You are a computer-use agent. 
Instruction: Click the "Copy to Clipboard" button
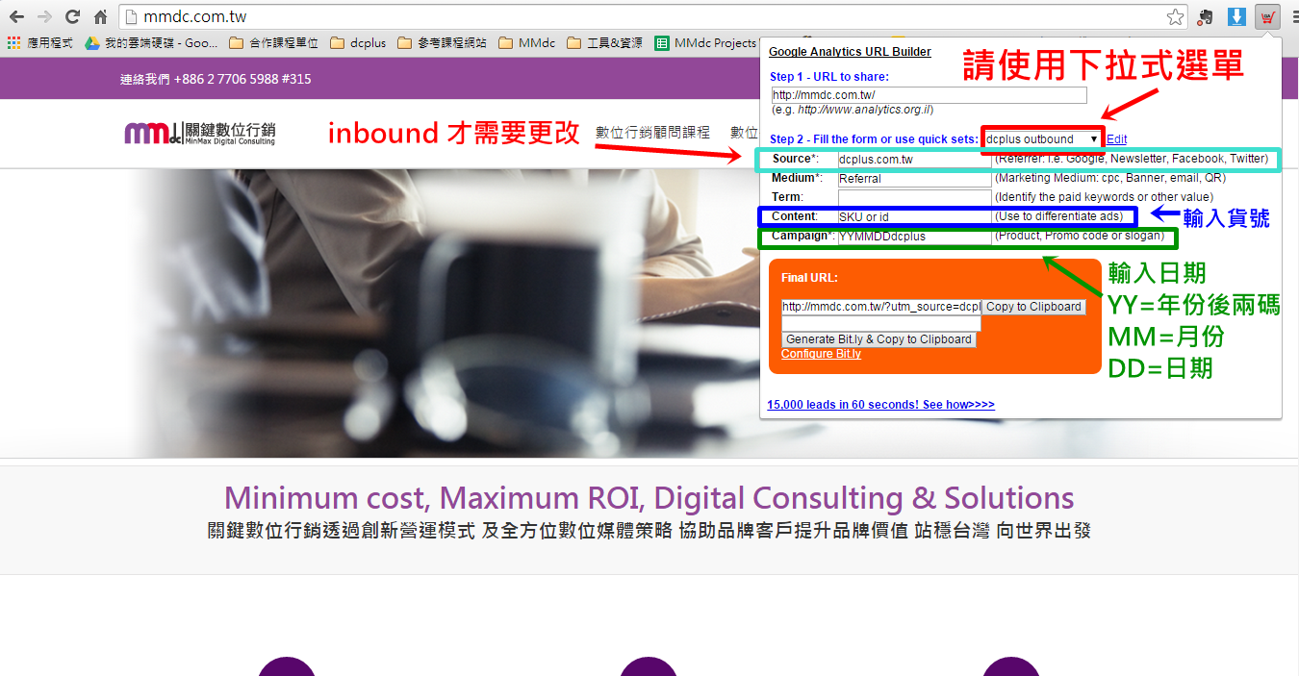[x=1033, y=307]
